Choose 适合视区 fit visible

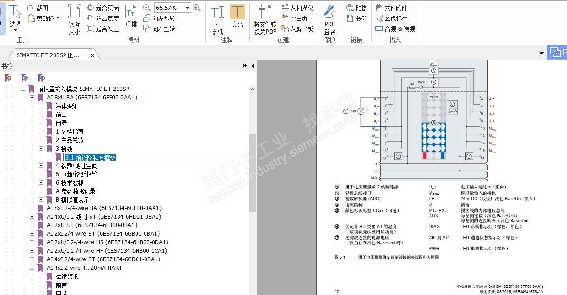pyautogui.click(x=103, y=28)
